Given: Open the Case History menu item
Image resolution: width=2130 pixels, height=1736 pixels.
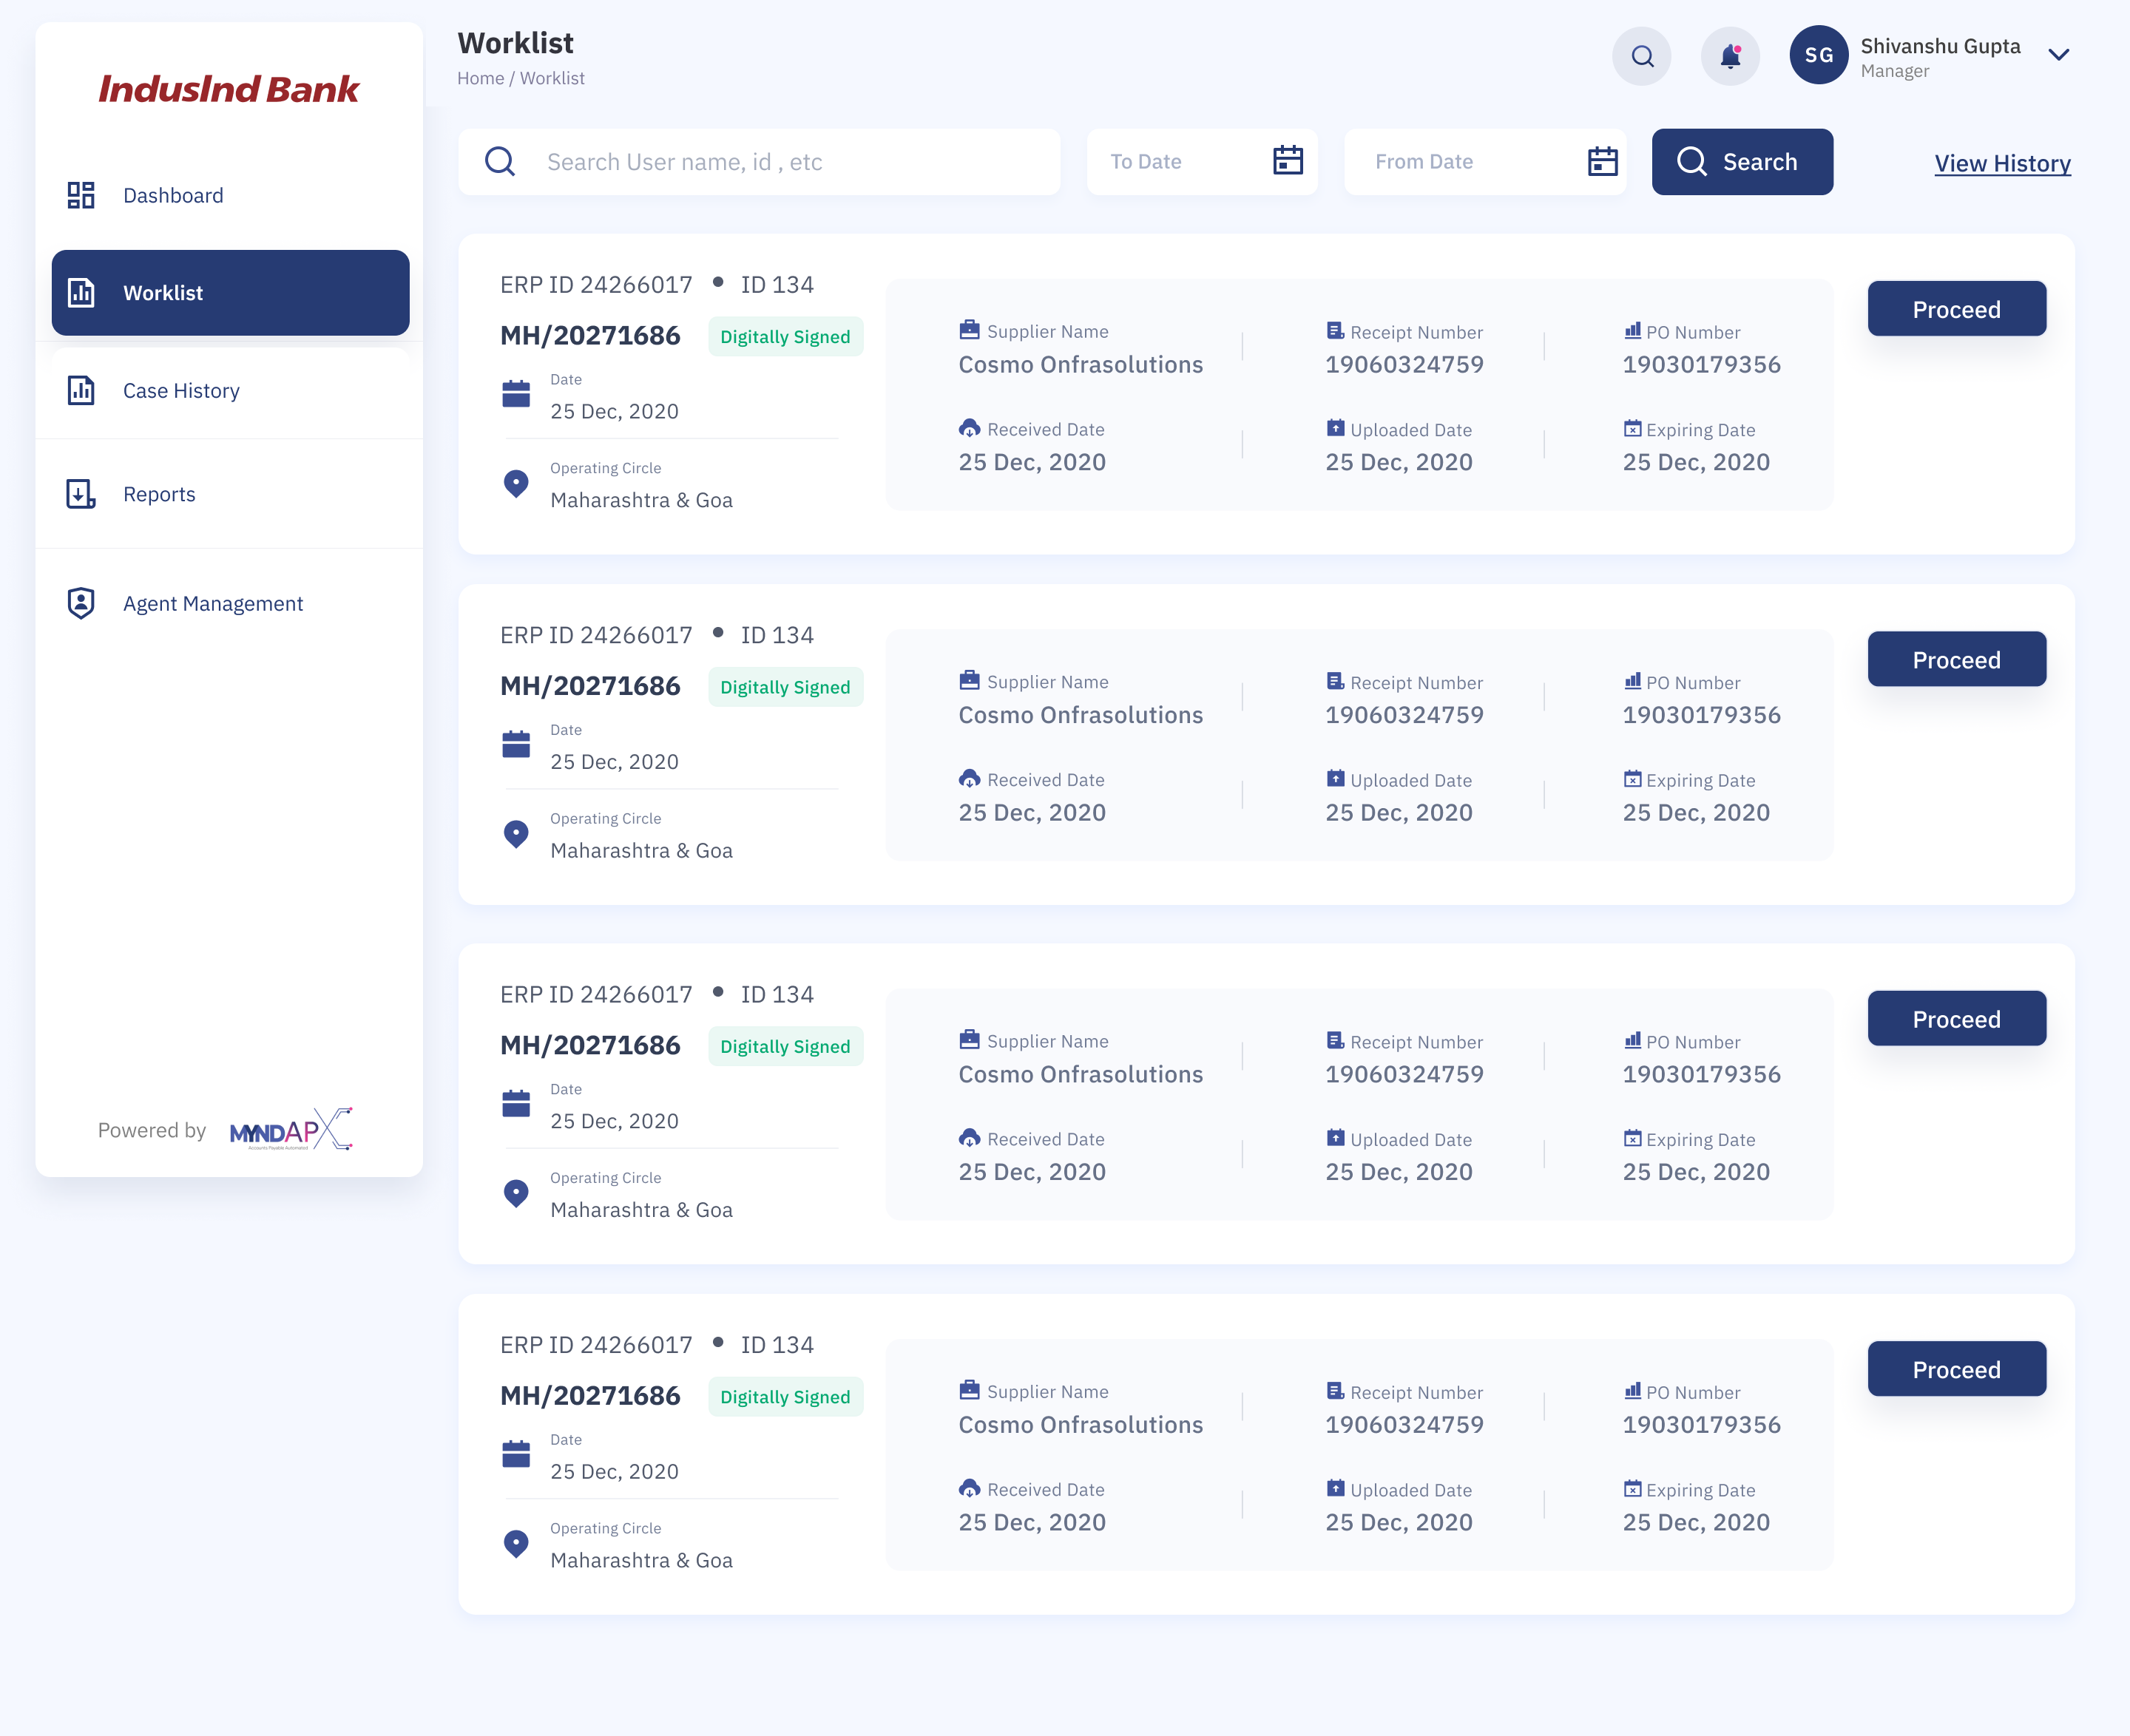Looking at the screenshot, I should point(181,391).
